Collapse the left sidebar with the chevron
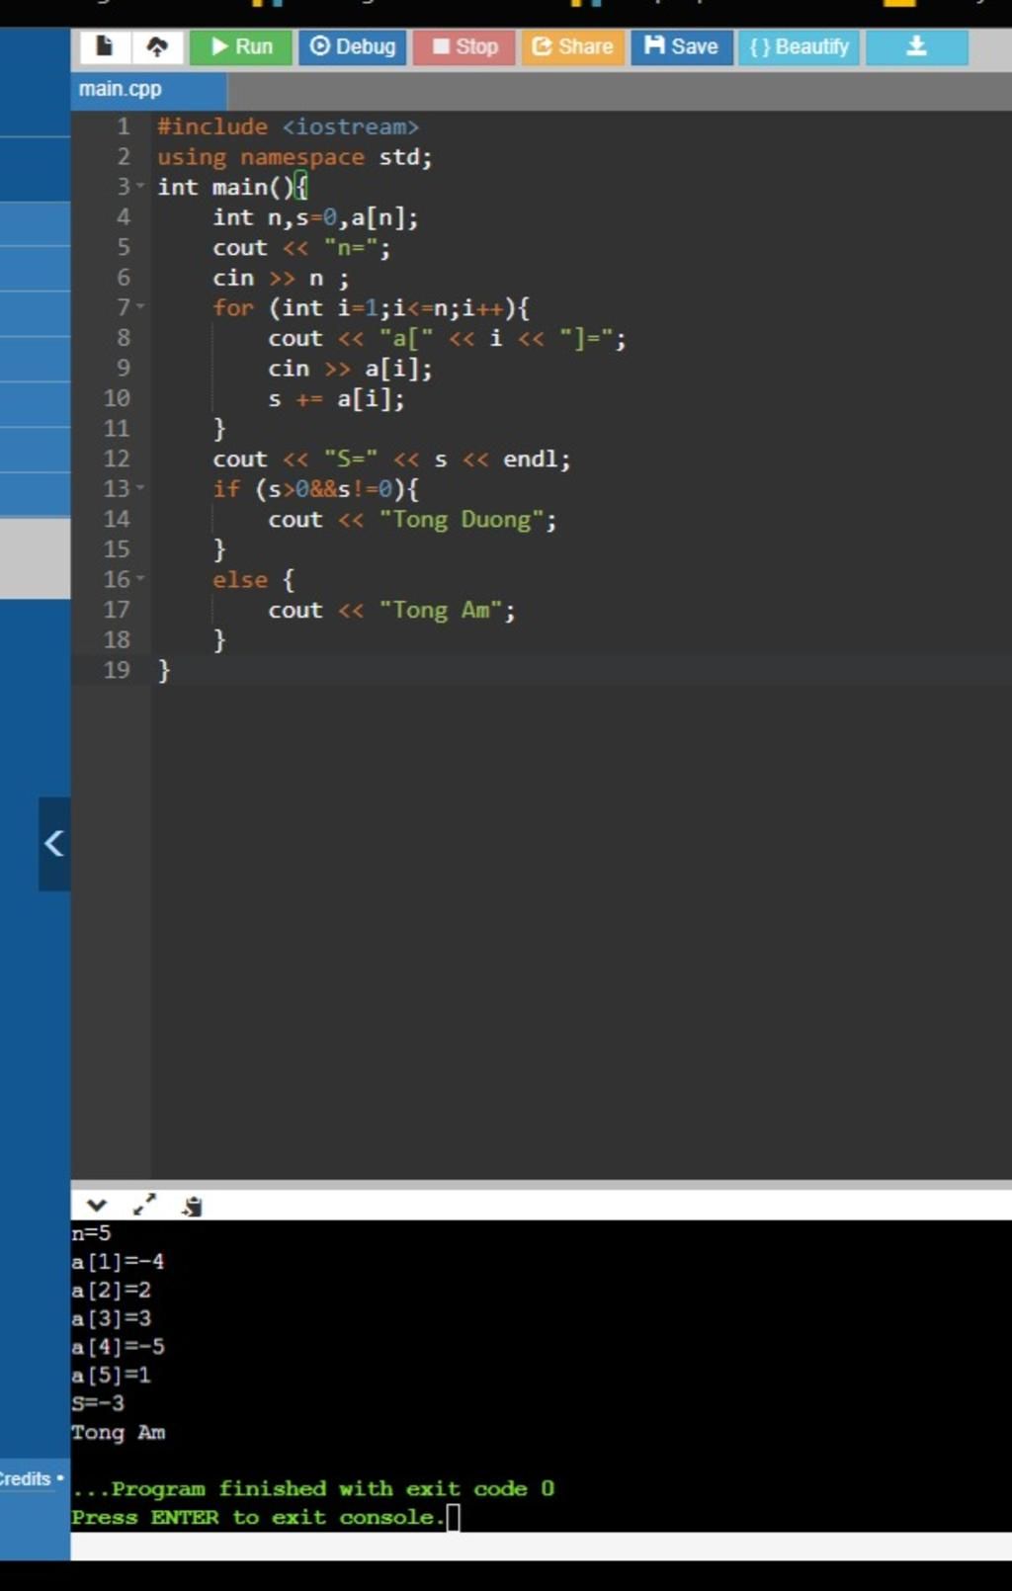Image resolution: width=1012 pixels, height=1591 pixels. [x=54, y=844]
